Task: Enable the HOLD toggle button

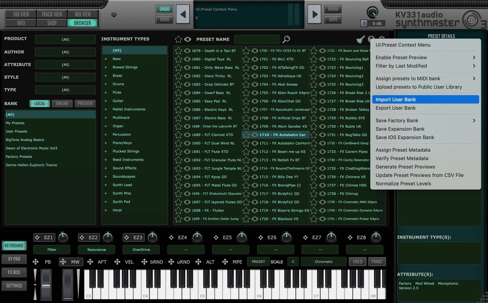Action: pos(357,262)
